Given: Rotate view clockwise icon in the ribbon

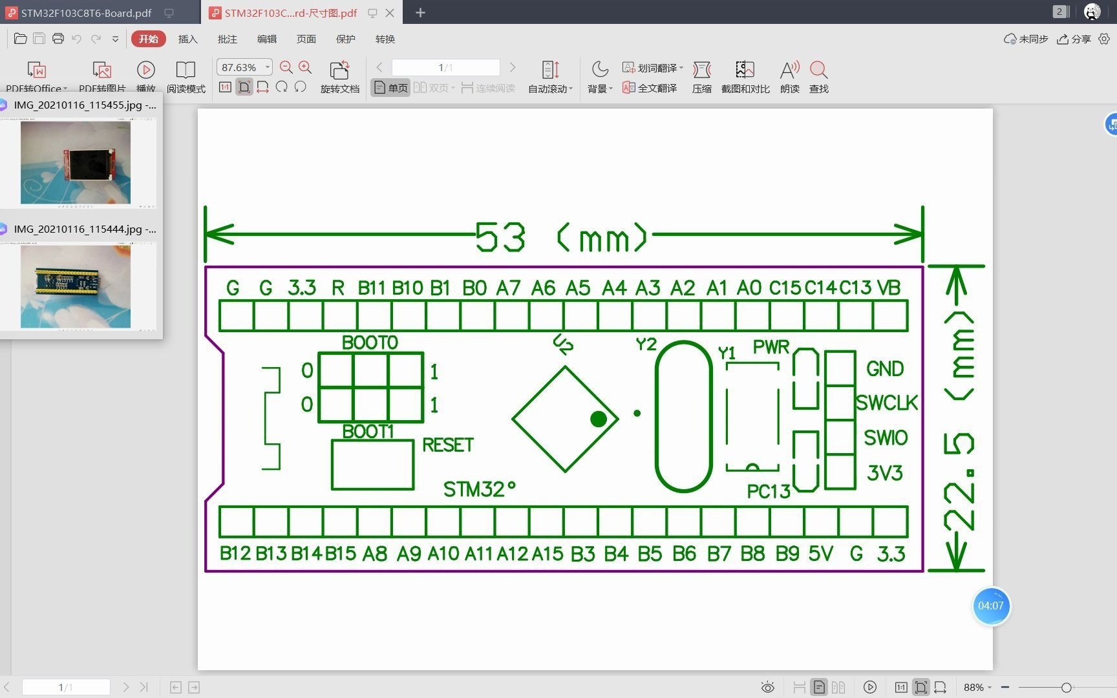Looking at the screenshot, I should 281,87.
